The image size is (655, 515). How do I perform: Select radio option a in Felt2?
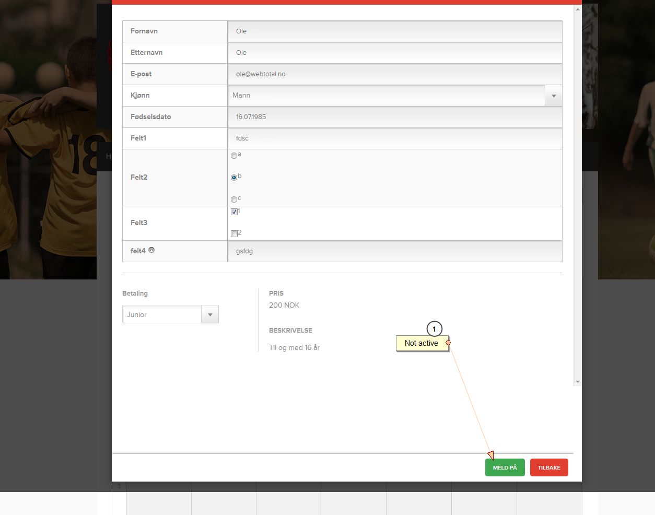pos(234,156)
